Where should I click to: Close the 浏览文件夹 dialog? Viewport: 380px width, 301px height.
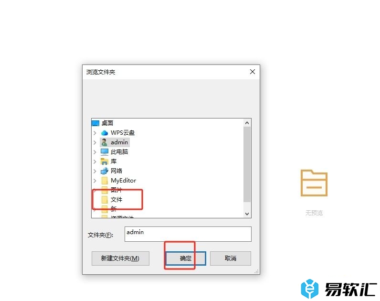pyautogui.click(x=253, y=72)
